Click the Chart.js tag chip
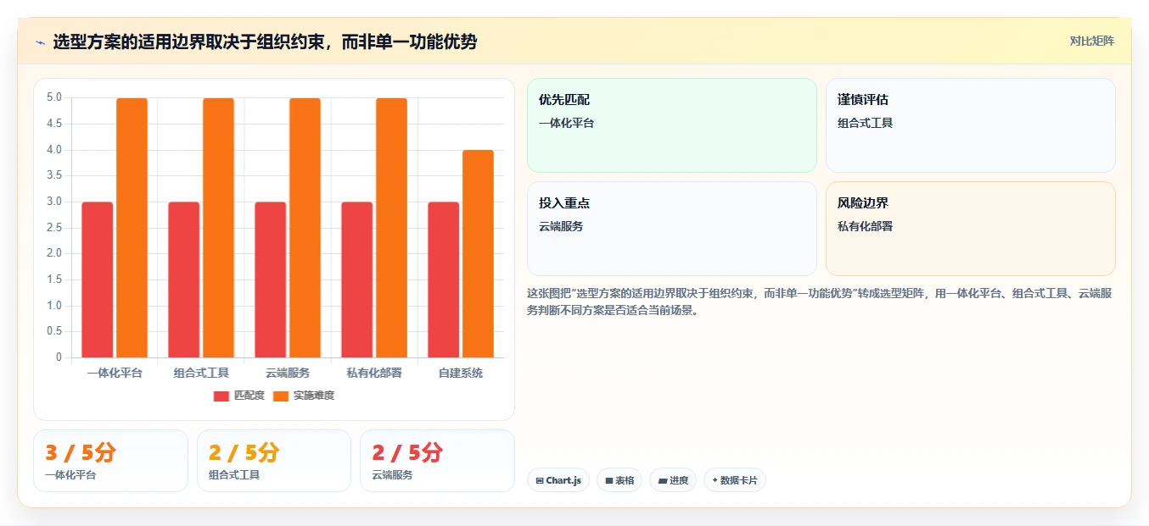1149x526 pixels. [558, 480]
